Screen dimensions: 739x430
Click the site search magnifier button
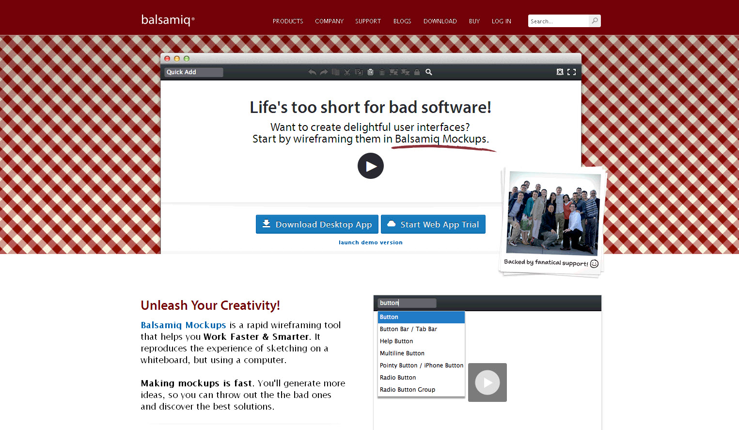pos(595,21)
